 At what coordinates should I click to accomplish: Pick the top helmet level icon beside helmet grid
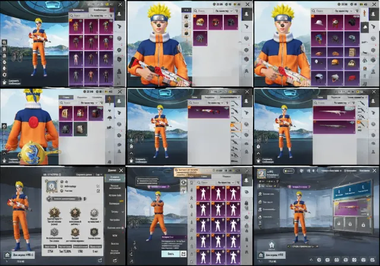coord(186,17)
